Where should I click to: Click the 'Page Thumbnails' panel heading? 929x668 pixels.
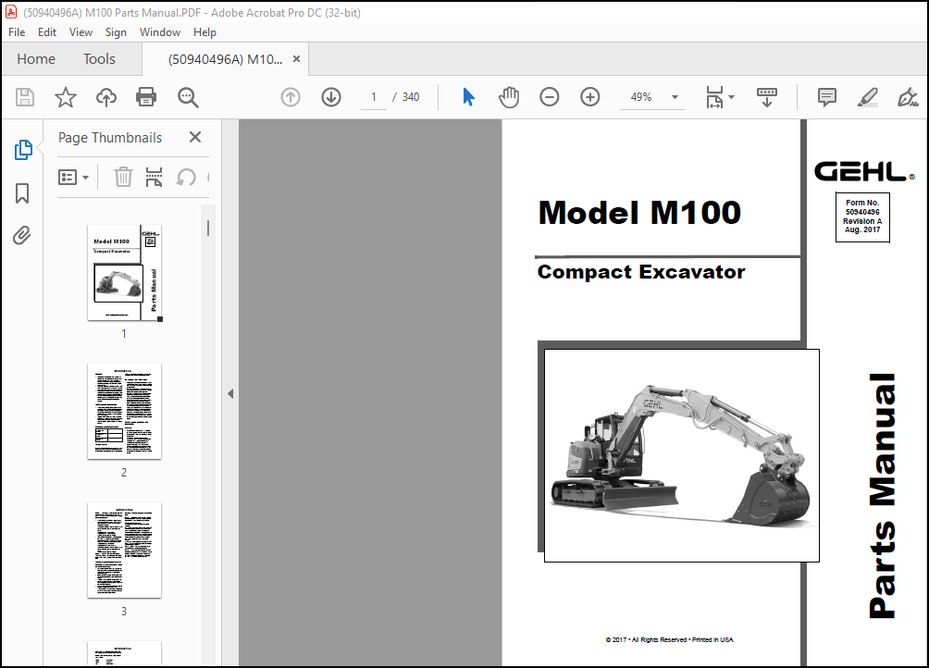pos(110,137)
